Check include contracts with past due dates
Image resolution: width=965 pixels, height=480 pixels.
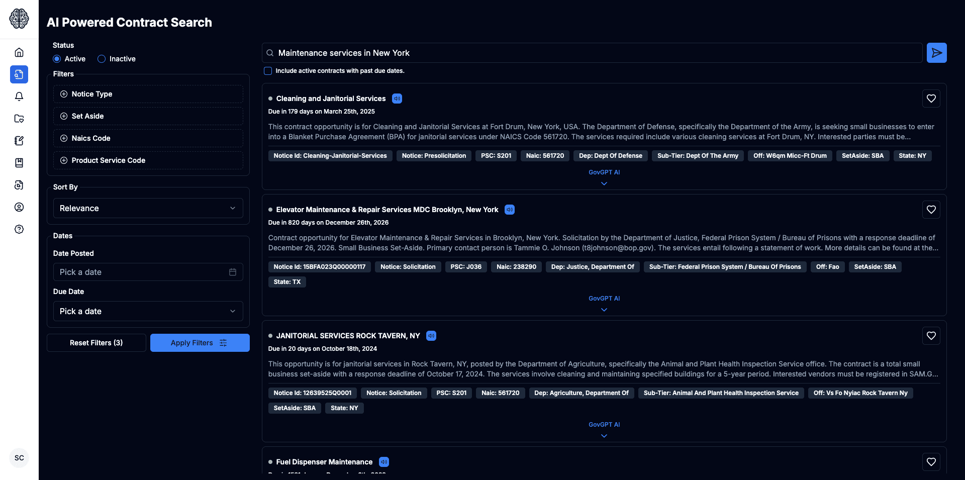point(268,71)
